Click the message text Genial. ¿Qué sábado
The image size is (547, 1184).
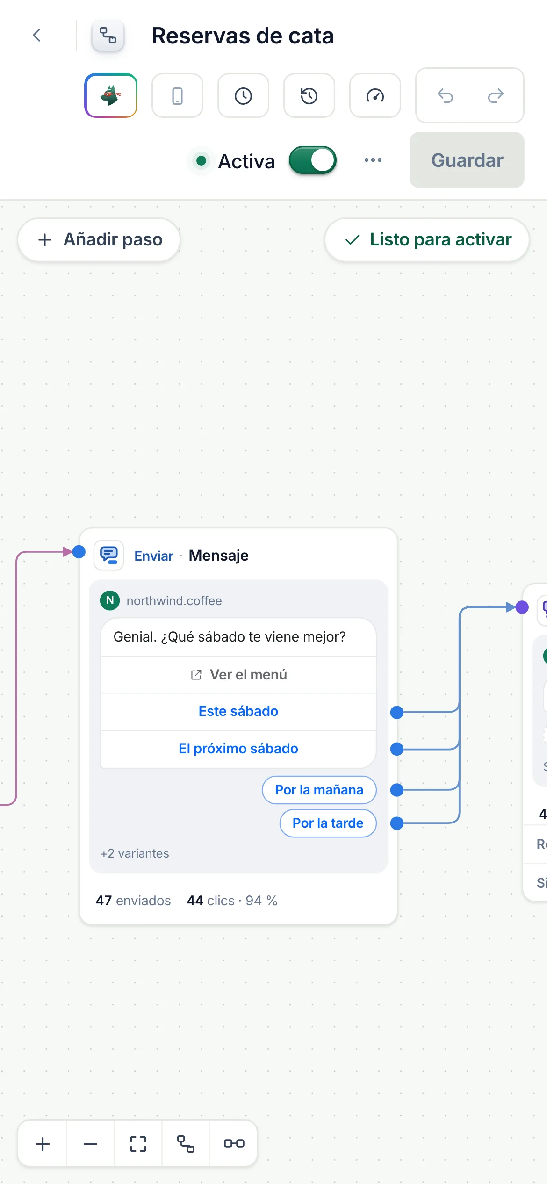[230, 636]
